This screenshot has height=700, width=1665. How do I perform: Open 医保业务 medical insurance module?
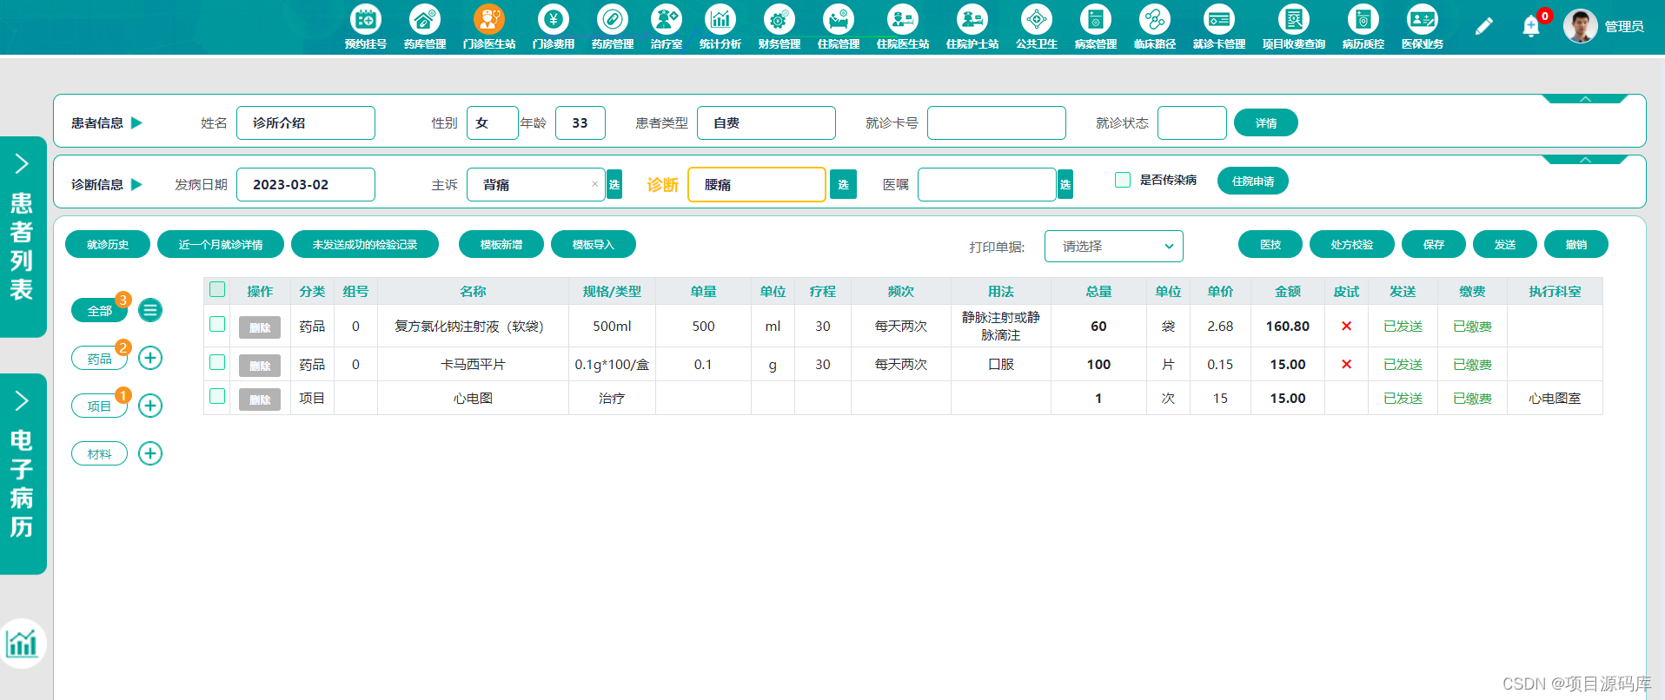tap(1423, 27)
